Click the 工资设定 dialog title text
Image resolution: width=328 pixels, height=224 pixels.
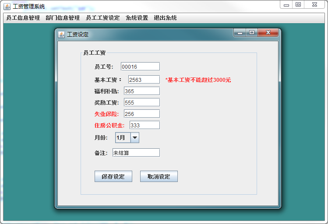[78, 35]
